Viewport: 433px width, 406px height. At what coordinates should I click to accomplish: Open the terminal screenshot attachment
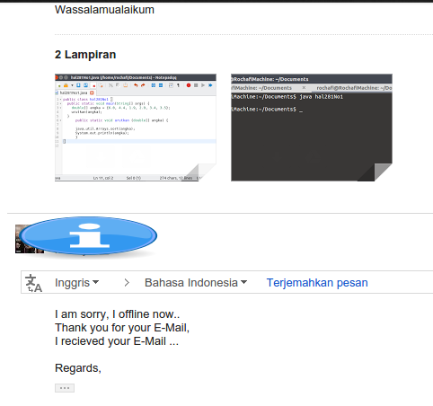tap(312, 128)
